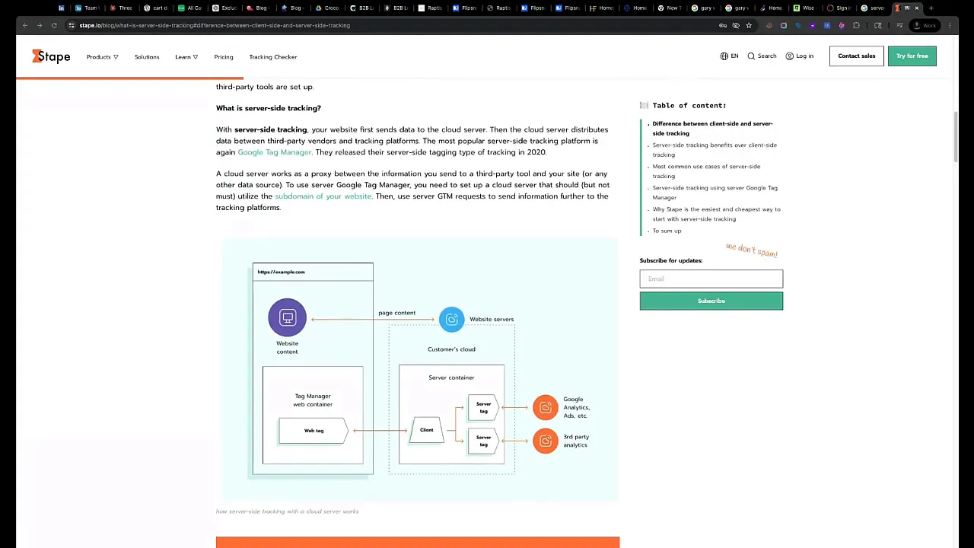
Task: Open the password manager key icon in address bar
Action: tap(723, 25)
